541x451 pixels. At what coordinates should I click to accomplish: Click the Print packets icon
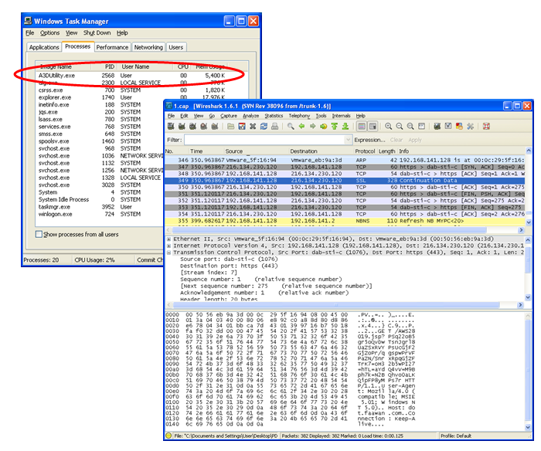coord(276,126)
